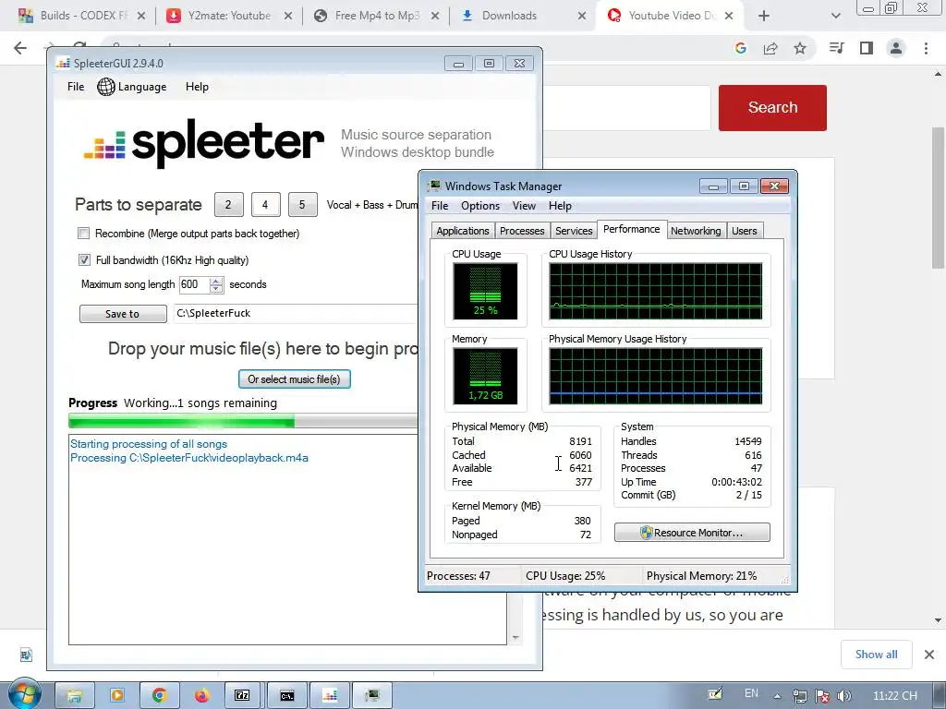Click Maximum song length field
The height and width of the screenshot is (709, 946).
(x=194, y=284)
